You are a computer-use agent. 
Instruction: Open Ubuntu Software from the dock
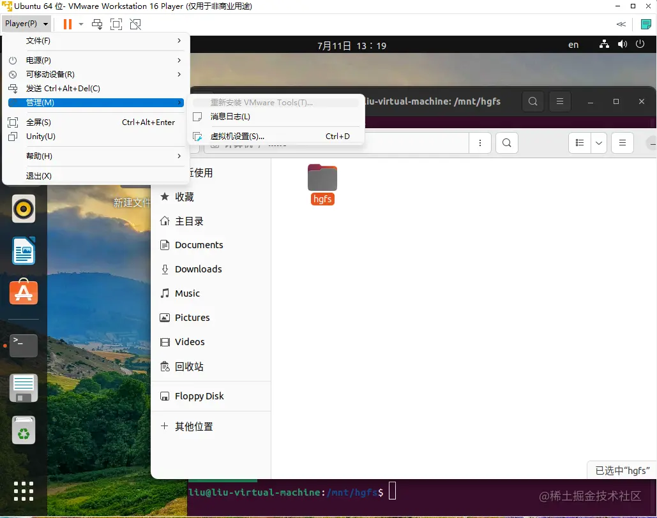24,292
